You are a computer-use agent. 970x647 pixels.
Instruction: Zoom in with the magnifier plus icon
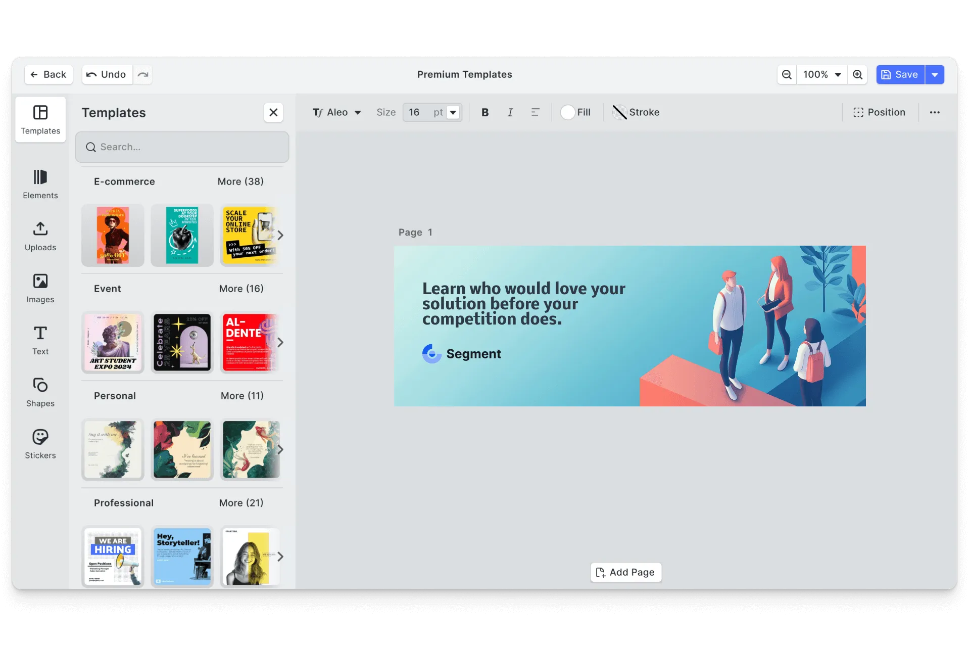[x=857, y=74]
